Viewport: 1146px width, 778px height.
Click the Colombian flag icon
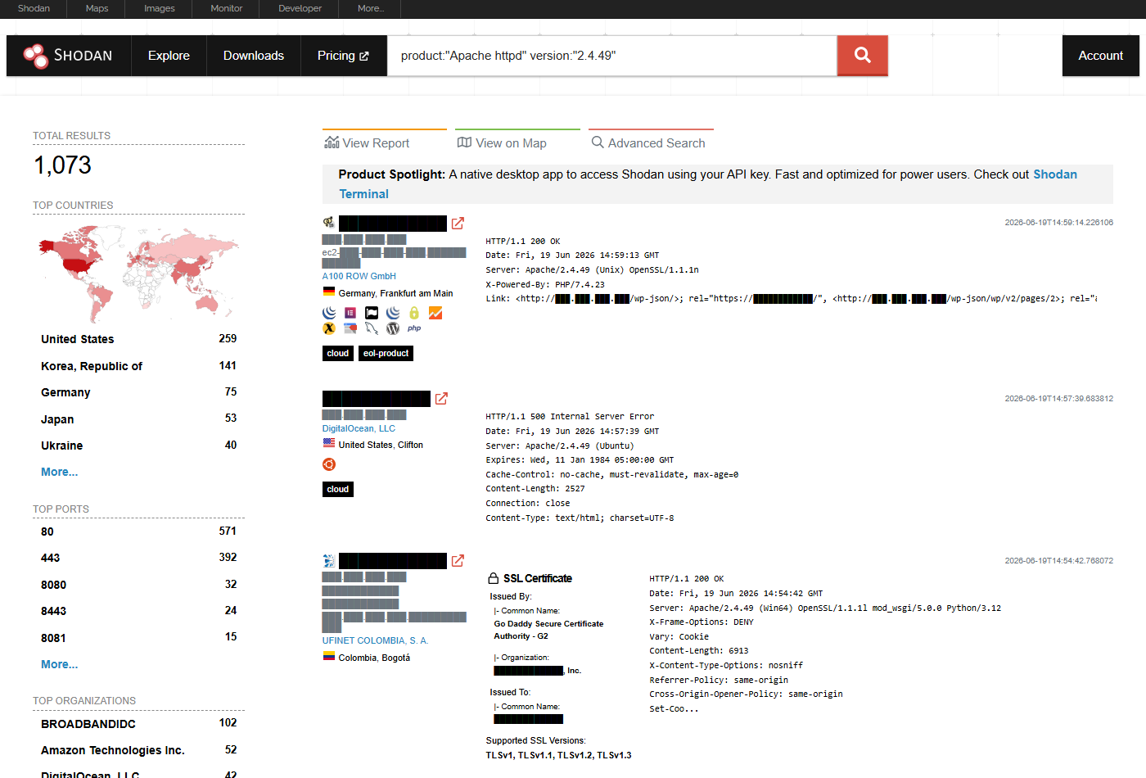[329, 657]
